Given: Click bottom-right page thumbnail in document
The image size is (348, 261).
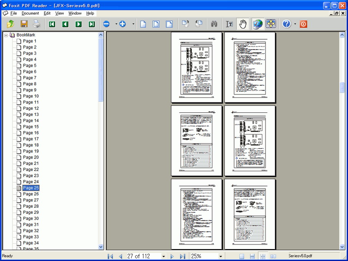Looking at the screenshot, I should click(x=250, y=214).
